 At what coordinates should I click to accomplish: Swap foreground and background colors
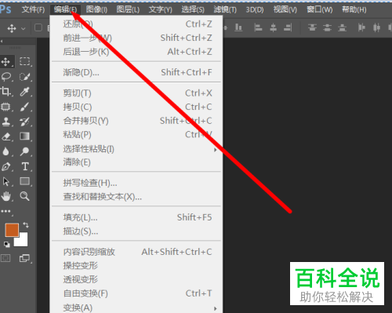point(26,225)
